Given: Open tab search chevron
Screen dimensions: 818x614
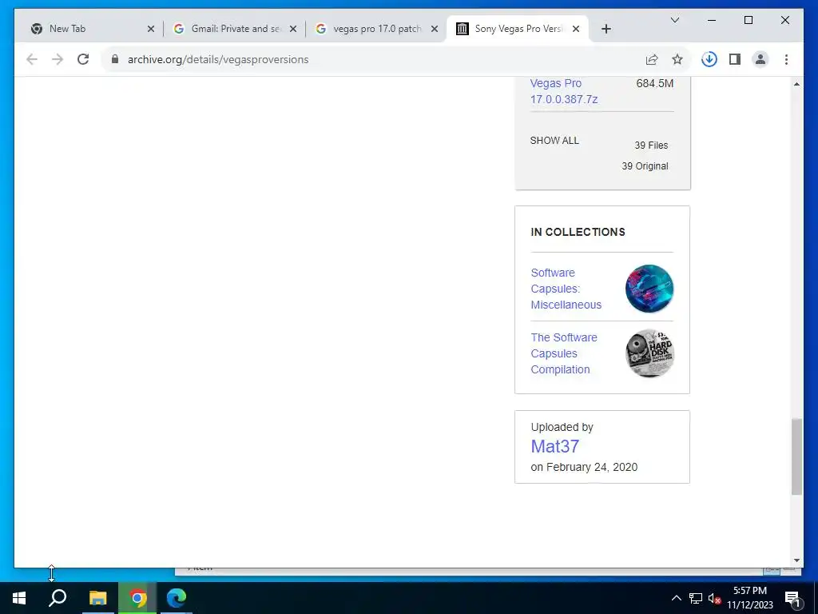Looking at the screenshot, I should click(674, 20).
